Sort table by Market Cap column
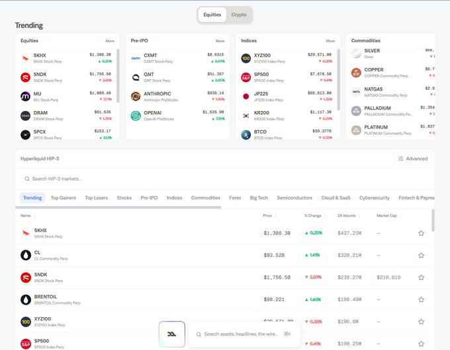The height and width of the screenshot is (350, 450). [x=389, y=216]
